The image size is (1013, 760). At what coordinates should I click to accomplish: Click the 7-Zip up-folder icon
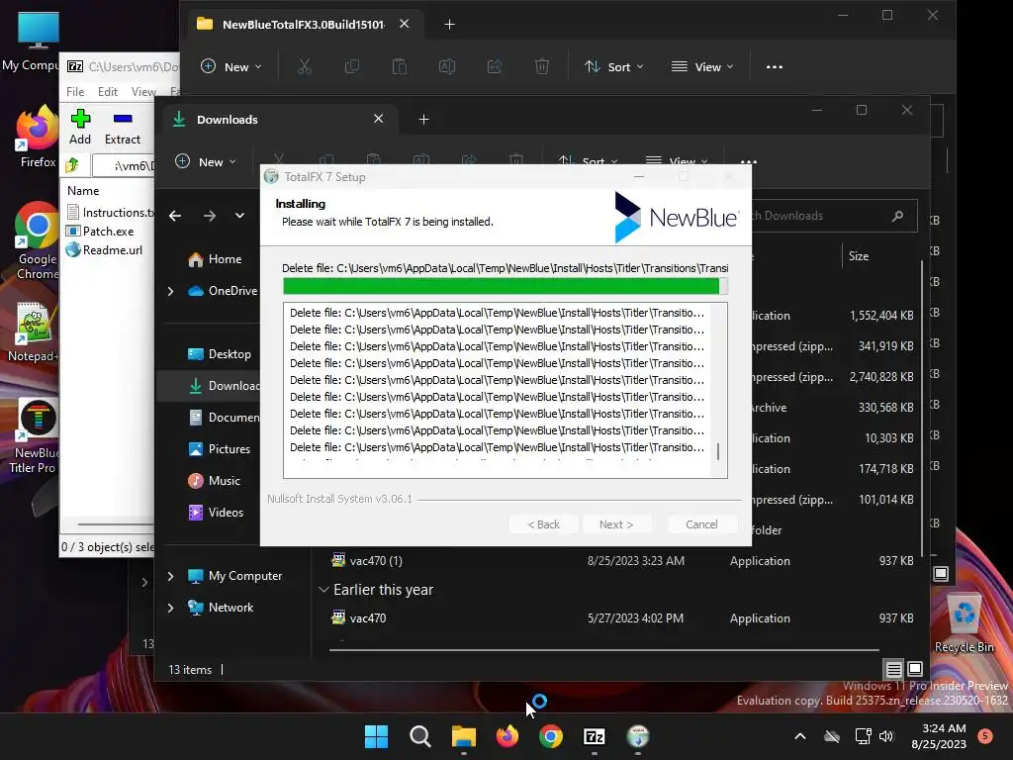[72, 165]
